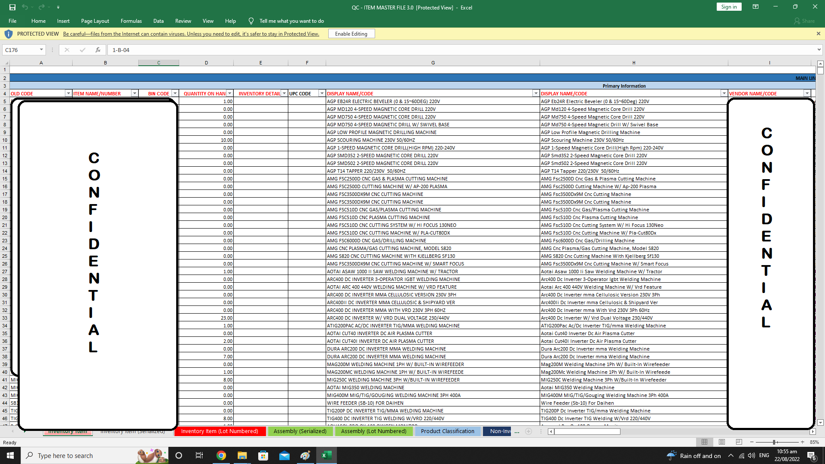Click the Tell me search field
Viewport: 825px width, 464px height.
(x=291, y=21)
